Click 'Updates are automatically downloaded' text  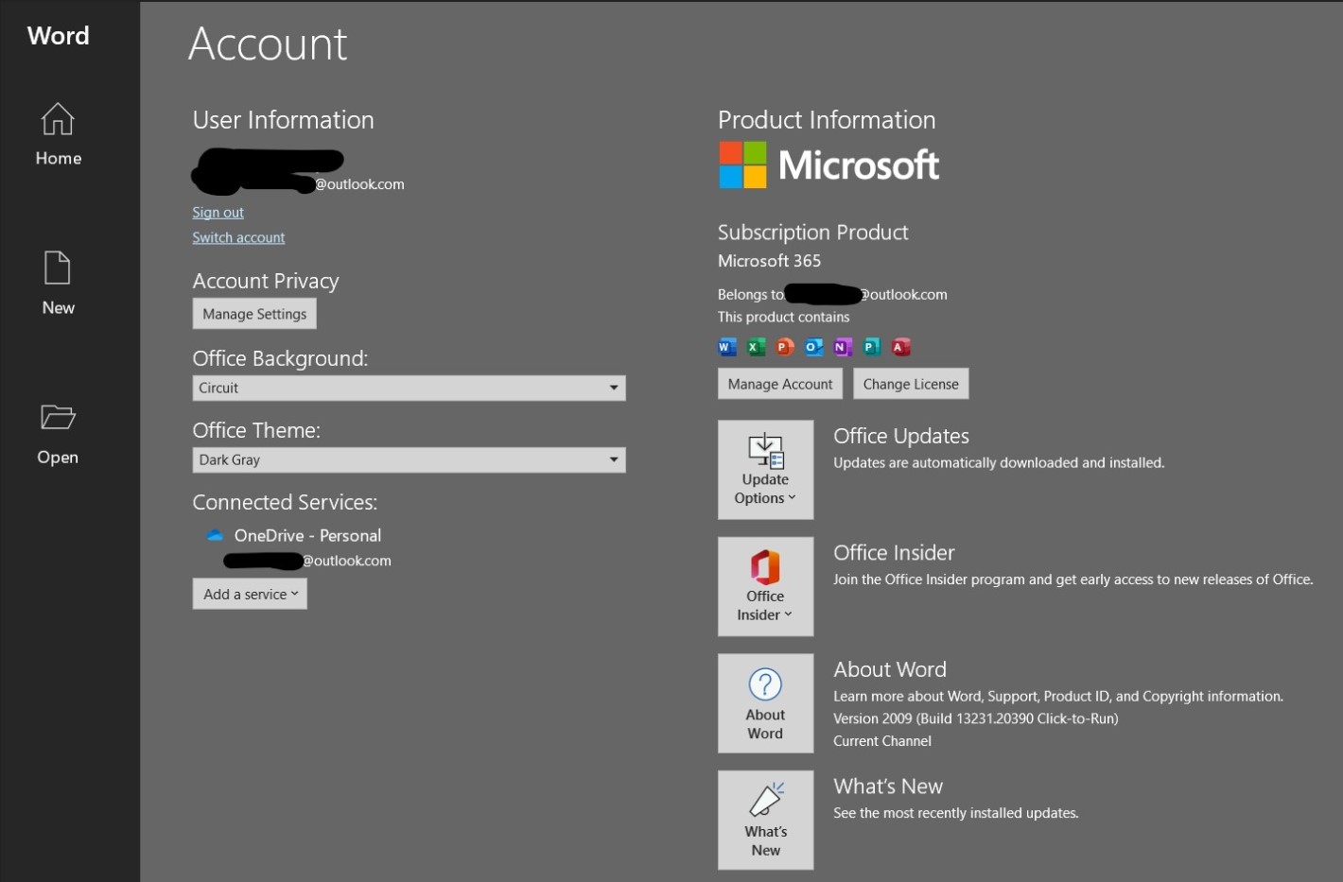999,463
